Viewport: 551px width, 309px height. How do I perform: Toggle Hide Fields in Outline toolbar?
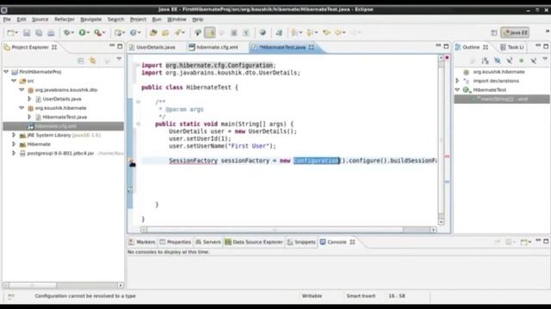(x=498, y=61)
